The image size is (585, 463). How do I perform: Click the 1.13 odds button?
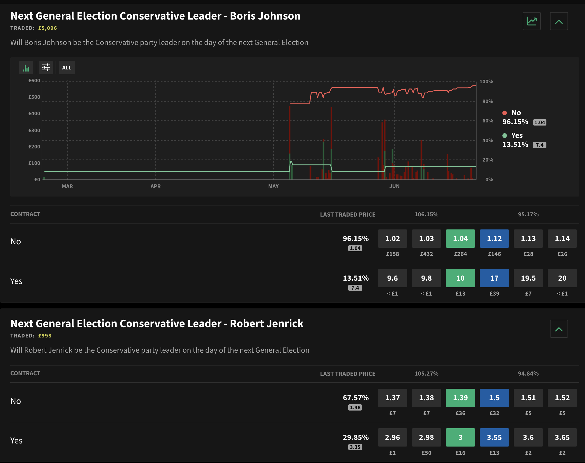528,238
